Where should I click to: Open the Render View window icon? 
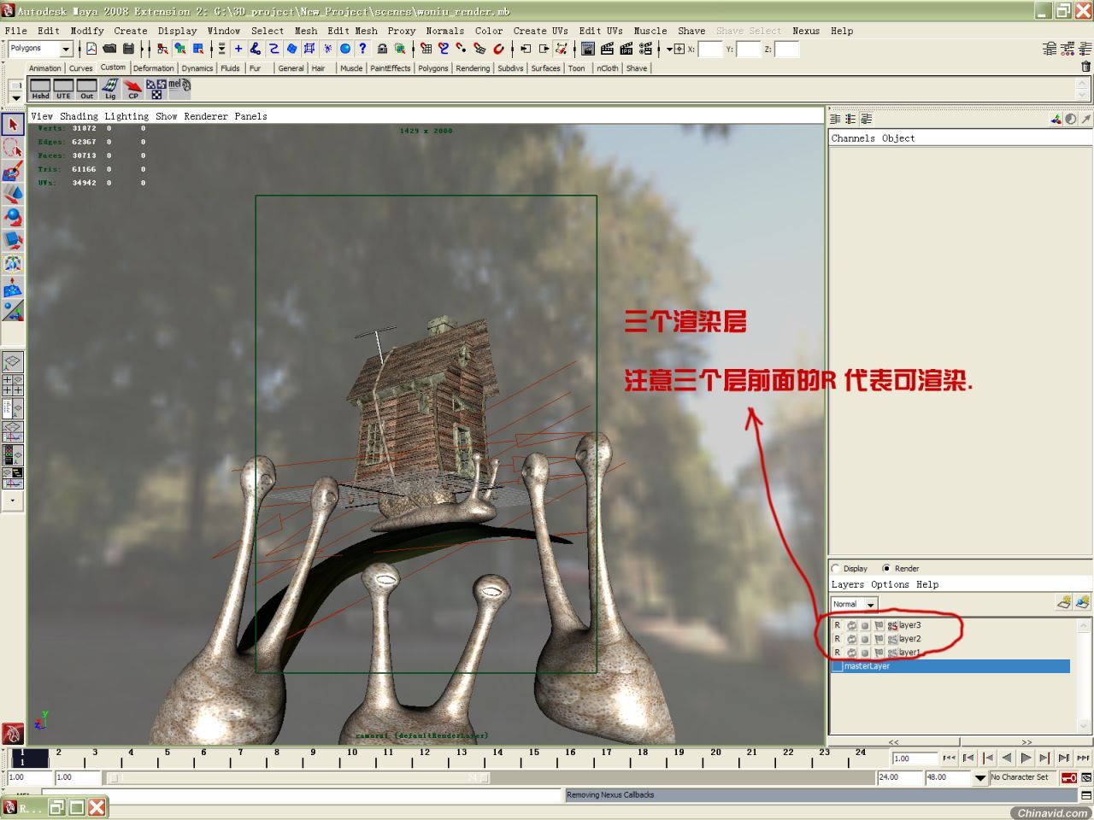pyautogui.click(x=588, y=49)
